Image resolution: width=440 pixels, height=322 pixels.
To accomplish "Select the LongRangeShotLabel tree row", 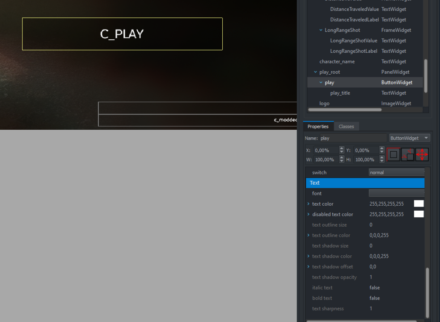I will click(x=365, y=51).
